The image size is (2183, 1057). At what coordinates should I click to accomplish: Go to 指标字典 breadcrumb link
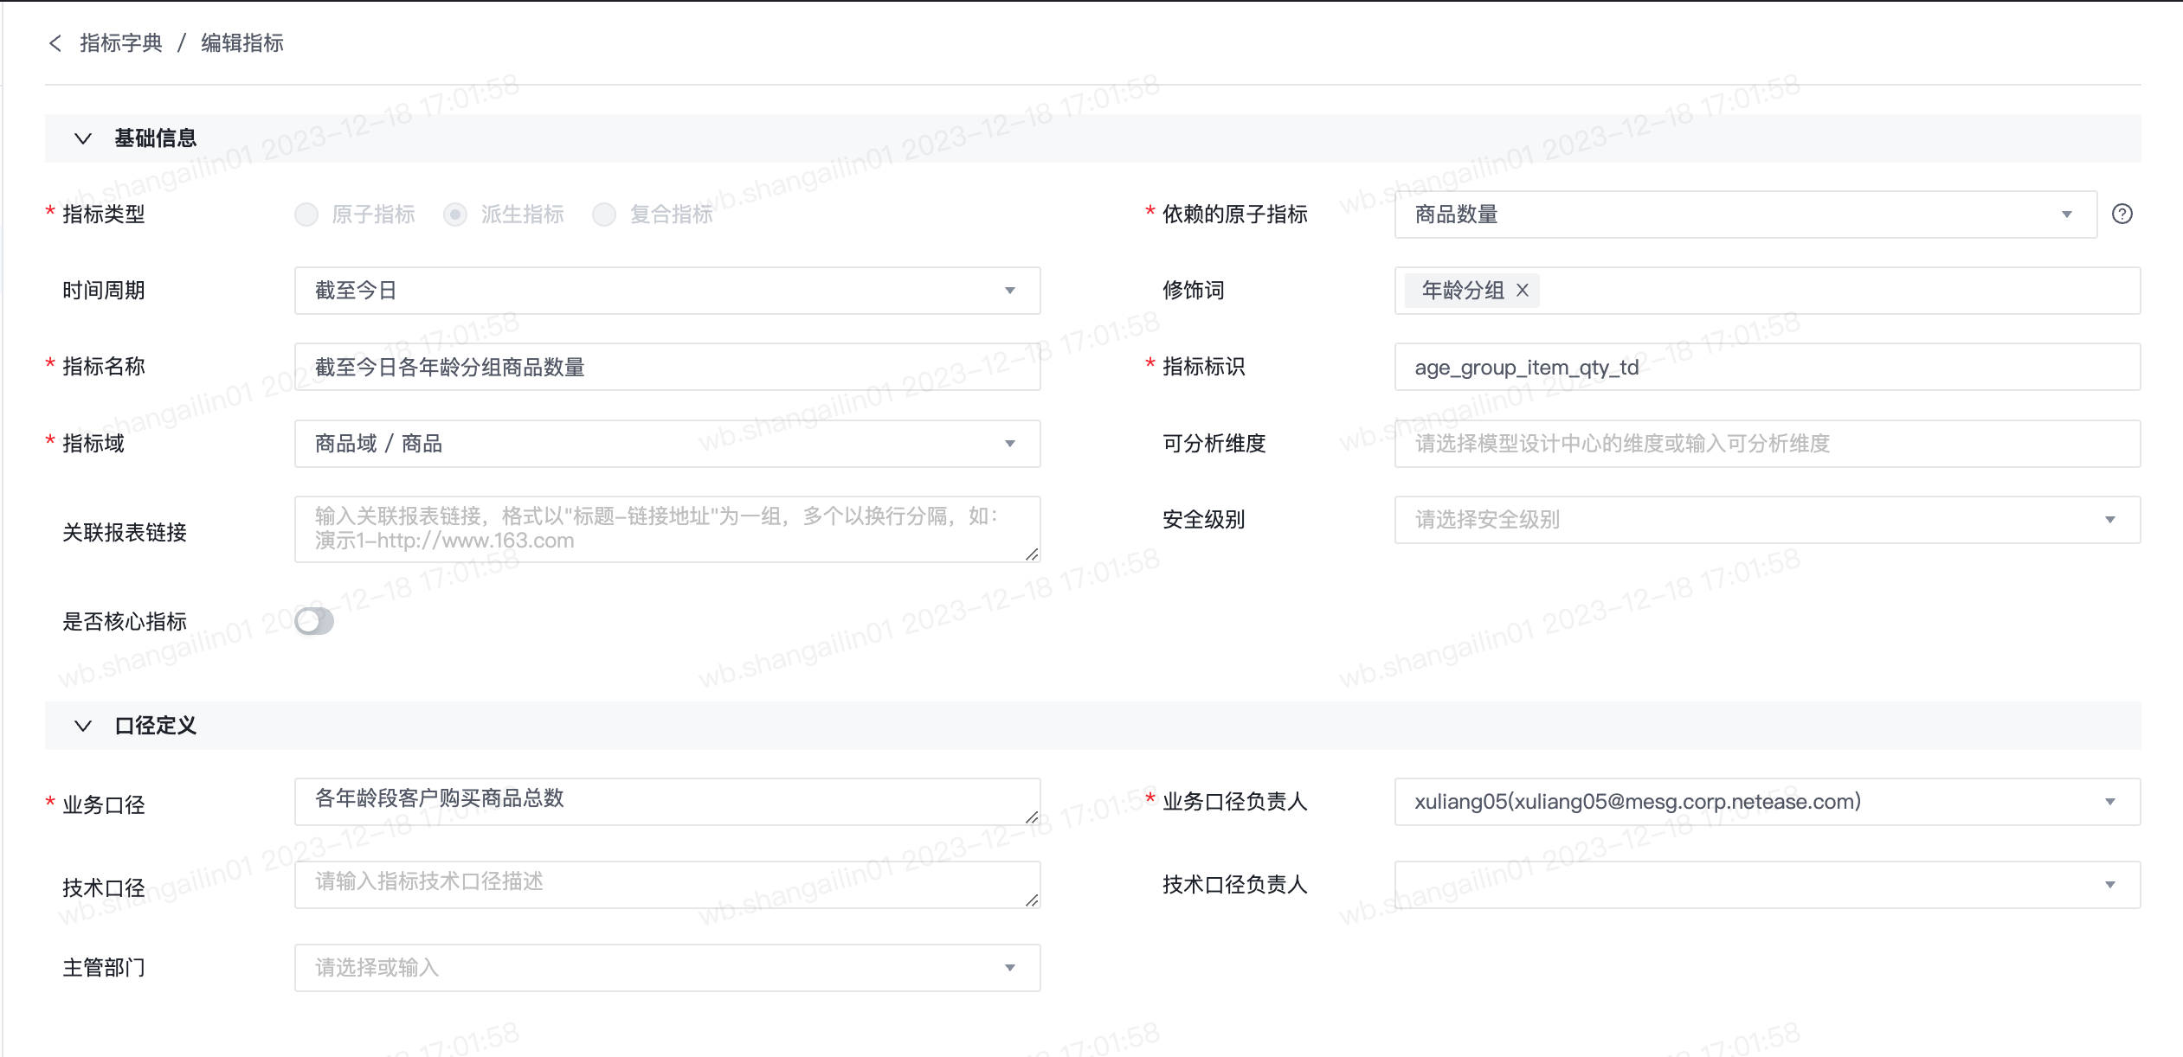[121, 43]
